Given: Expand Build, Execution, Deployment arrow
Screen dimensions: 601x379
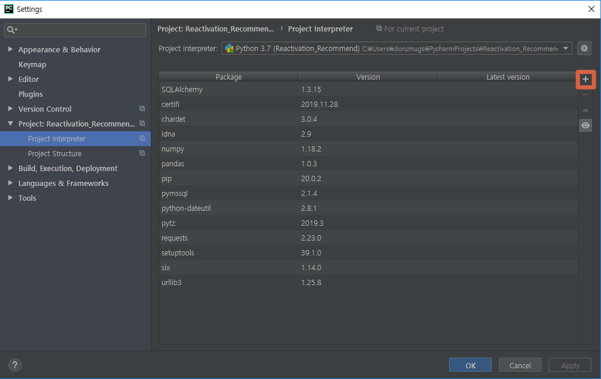Looking at the screenshot, I should coord(10,168).
